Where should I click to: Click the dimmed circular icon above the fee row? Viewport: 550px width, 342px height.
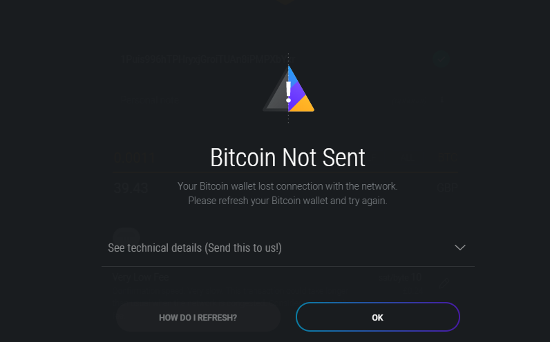point(126,238)
